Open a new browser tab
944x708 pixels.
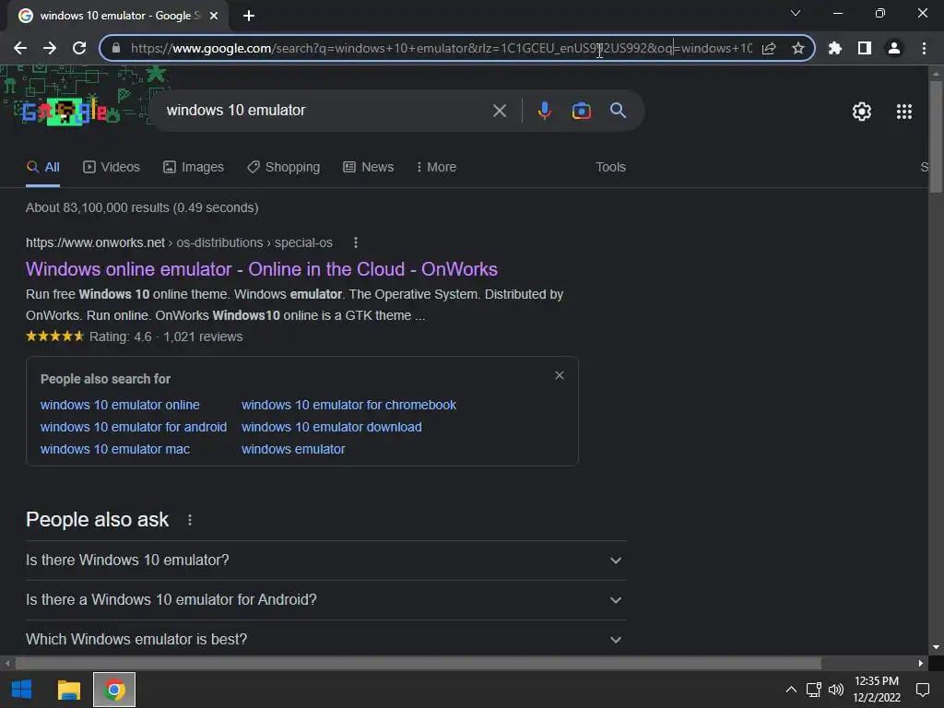[x=249, y=16]
